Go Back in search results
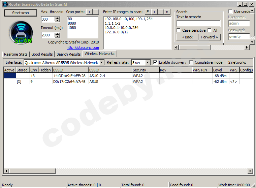 (x=187, y=37)
